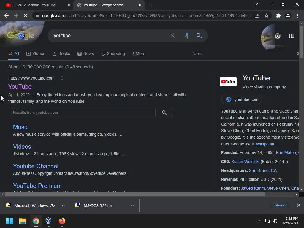Open the Youtube Channel sitelink
304x228 pixels.
pos(36,166)
